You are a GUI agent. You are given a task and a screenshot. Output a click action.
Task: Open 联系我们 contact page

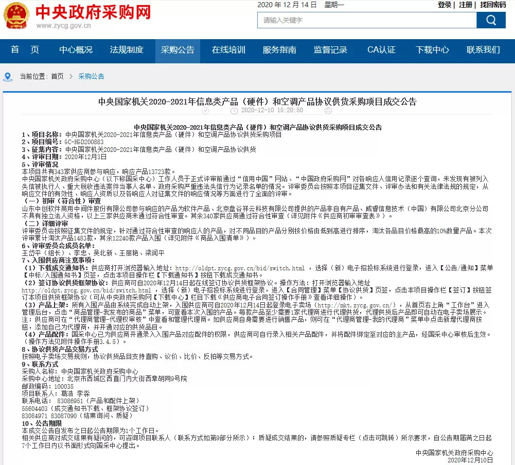click(483, 50)
